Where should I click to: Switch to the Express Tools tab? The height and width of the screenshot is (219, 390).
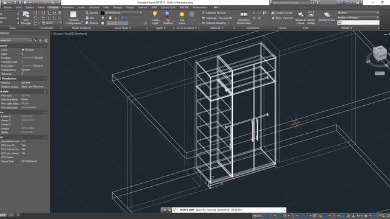click(x=168, y=7)
